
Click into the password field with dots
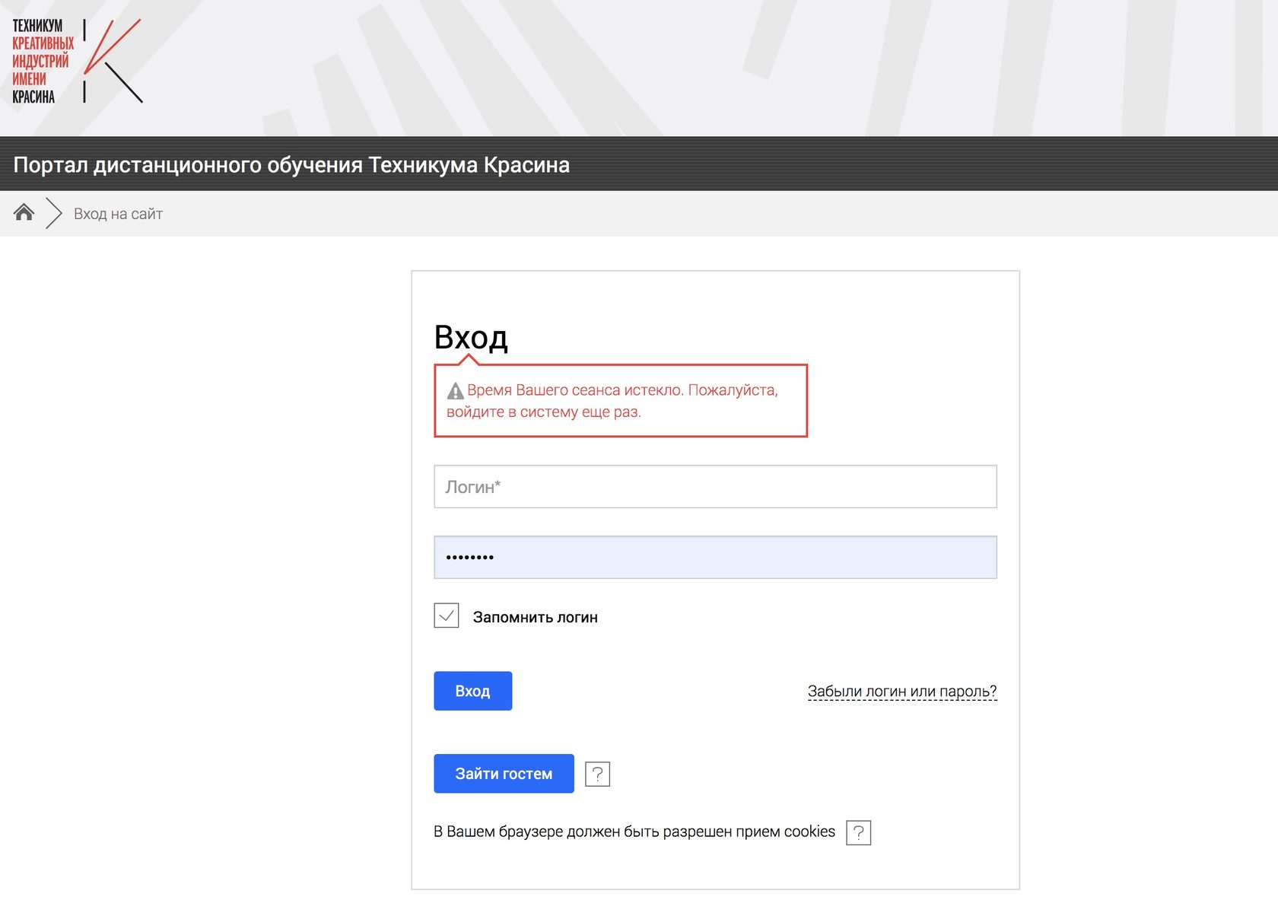point(715,558)
